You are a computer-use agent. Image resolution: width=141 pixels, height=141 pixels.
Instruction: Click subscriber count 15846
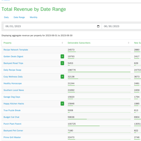pyautogui.click(x=71, y=103)
